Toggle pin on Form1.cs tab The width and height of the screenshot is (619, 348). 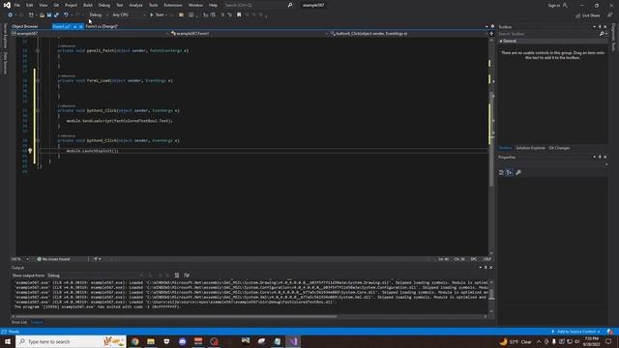74,26
